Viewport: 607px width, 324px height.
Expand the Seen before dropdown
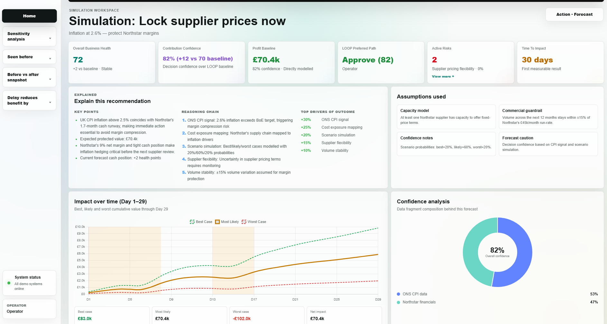click(x=29, y=57)
